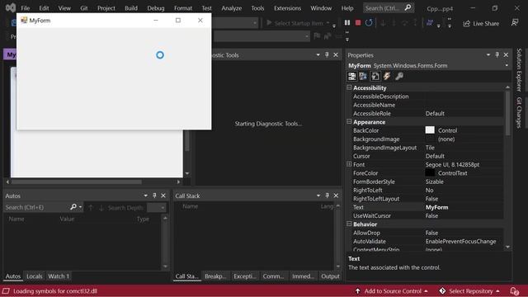The width and height of the screenshot is (528, 297).
Task: Show Events via the lightning bolt icon
Action: pyautogui.click(x=387, y=76)
